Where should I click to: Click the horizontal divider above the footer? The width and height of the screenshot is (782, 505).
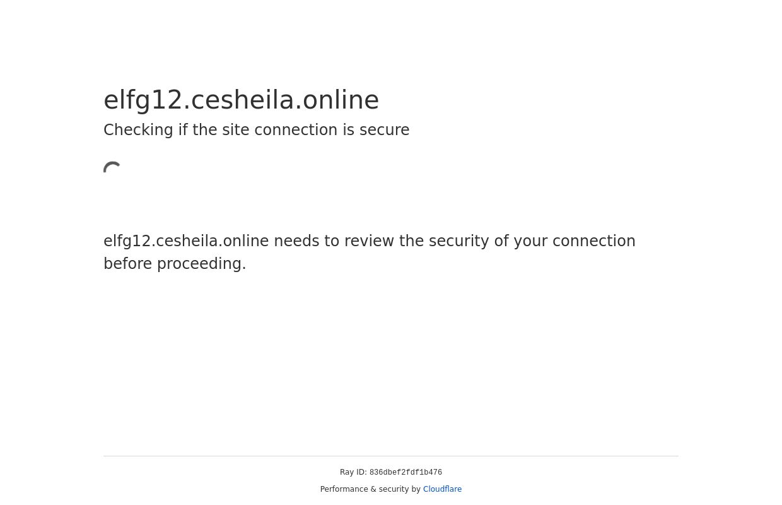[x=391, y=456]
